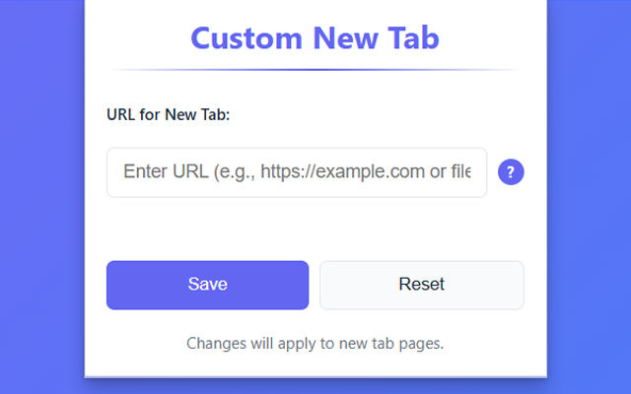Screen dimensions: 631x394
Task: Click the divider line under the title
Action: point(315,70)
